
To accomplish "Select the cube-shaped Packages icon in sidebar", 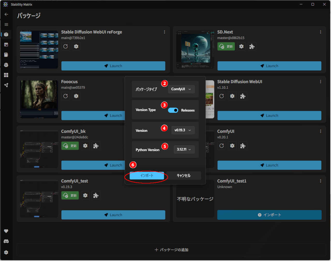I will pos(6,35).
